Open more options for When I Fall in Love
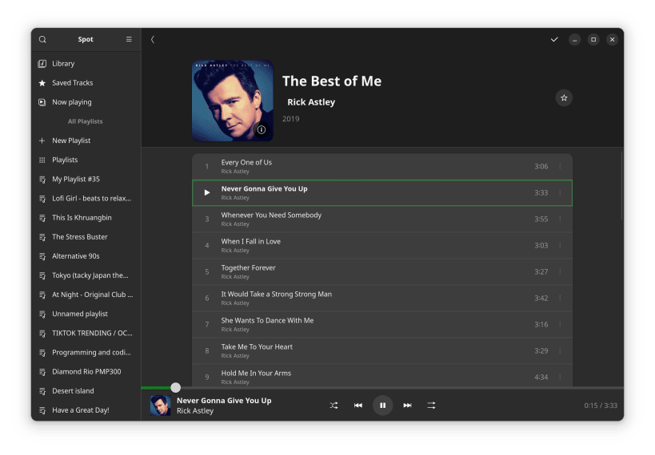The width and height of the screenshot is (655, 455). tap(560, 245)
